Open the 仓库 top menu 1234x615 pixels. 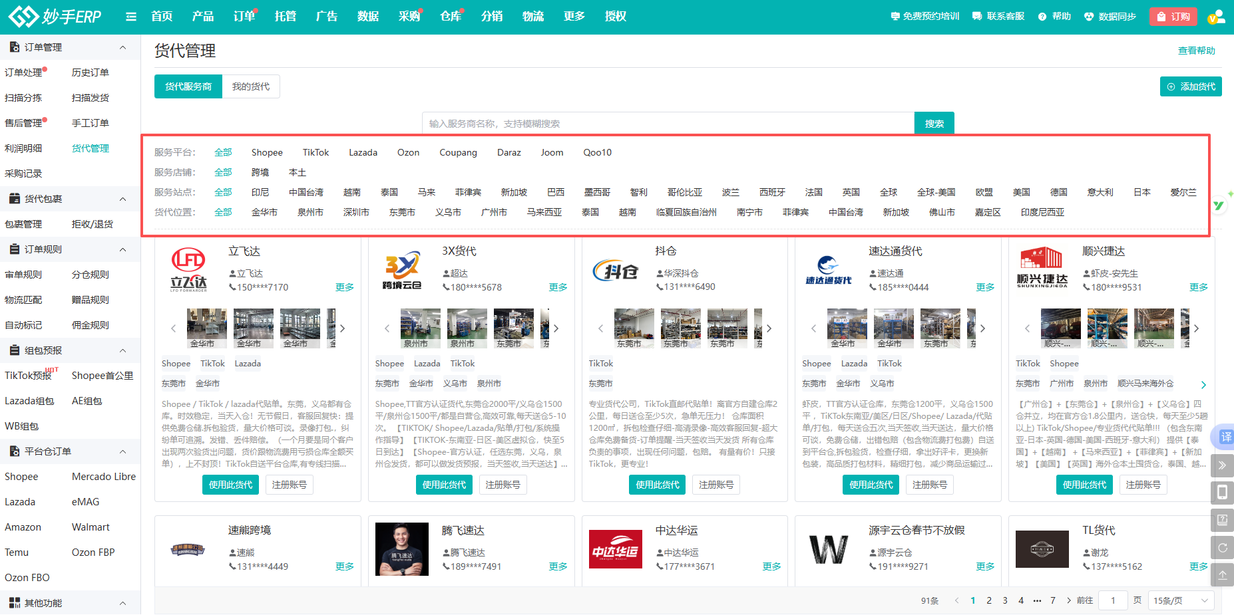coord(451,17)
